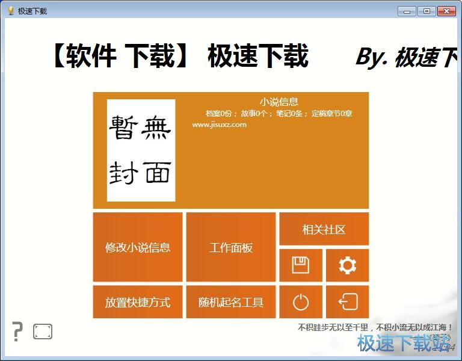Screen dimensions: 462x361
Task: Click the lightbulb app icon in title bar
Action: (x=10, y=11)
